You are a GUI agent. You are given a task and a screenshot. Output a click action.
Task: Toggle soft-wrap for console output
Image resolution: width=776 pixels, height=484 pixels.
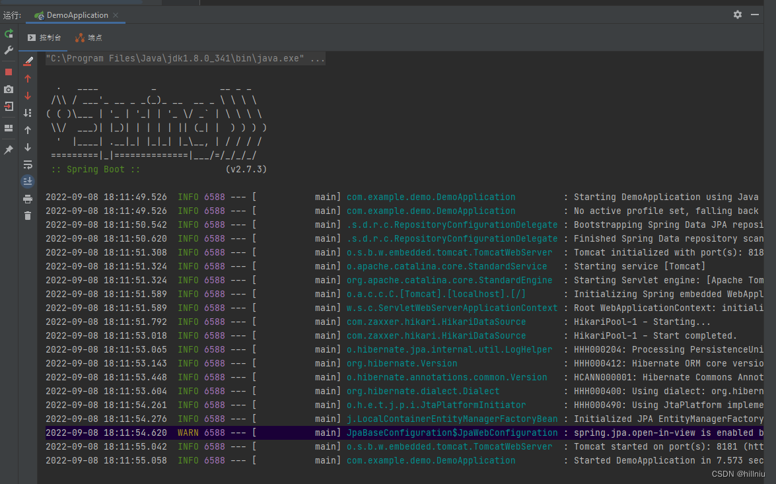[x=28, y=165]
